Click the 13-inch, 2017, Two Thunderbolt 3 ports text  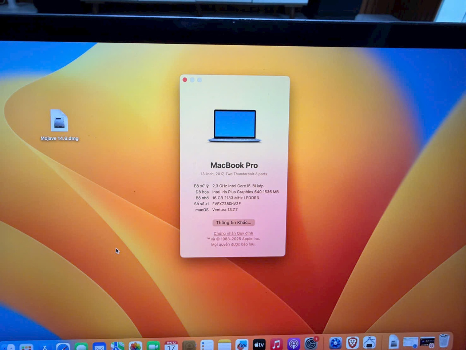click(x=234, y=174)
